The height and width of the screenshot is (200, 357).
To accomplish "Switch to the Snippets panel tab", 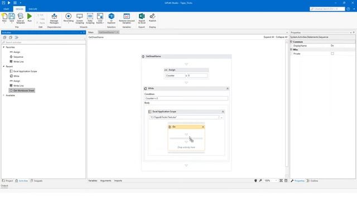I will coord(36,181).
